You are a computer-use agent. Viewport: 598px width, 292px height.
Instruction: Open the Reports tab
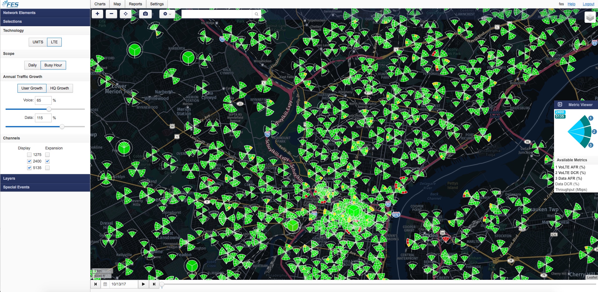click(135, 4)
